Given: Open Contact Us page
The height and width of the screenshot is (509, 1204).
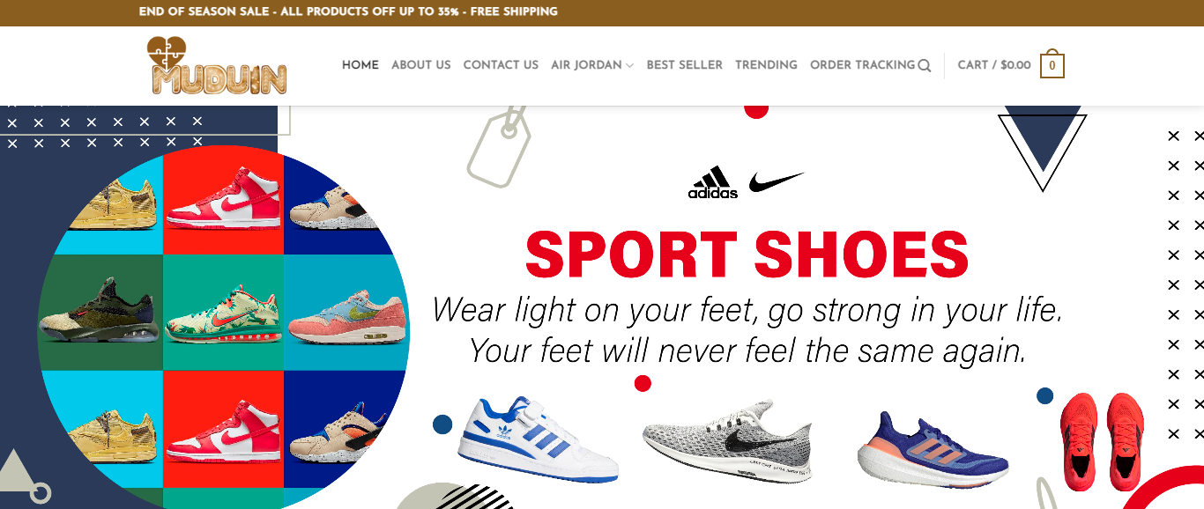Looking at the screenshot, I should point(501,65).
